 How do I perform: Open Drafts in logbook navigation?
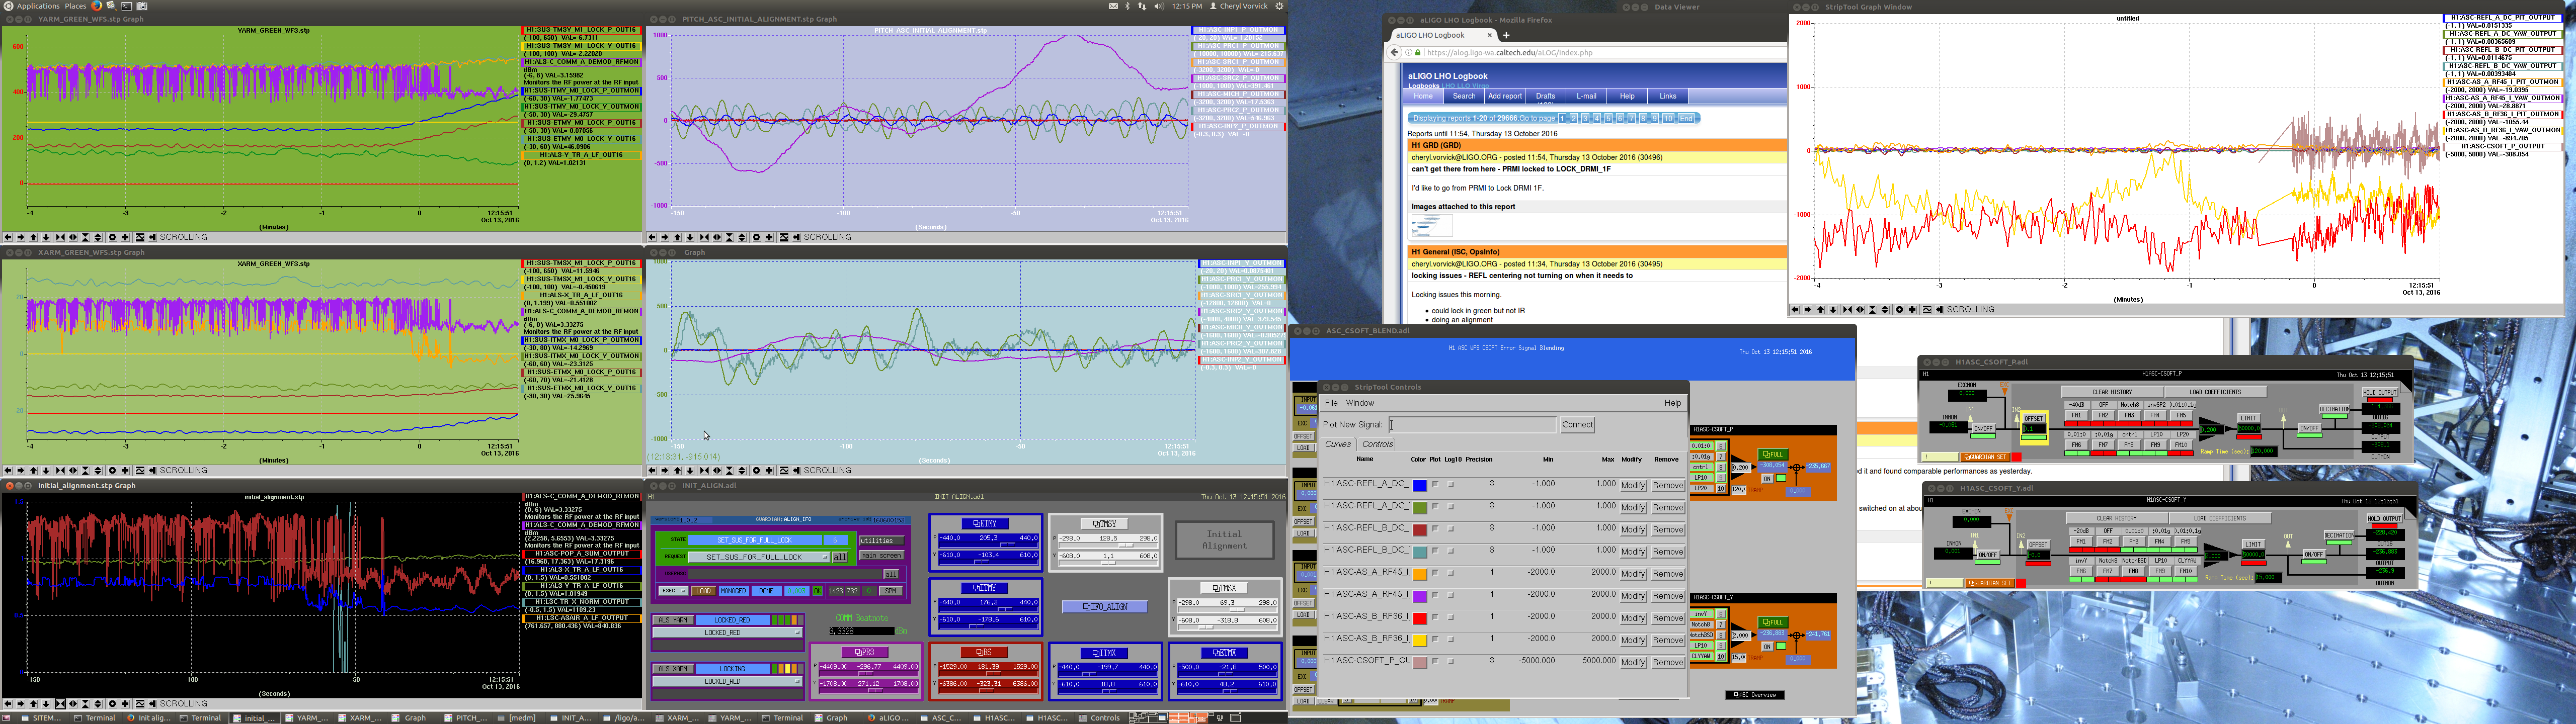click(x=1546, y=96)
